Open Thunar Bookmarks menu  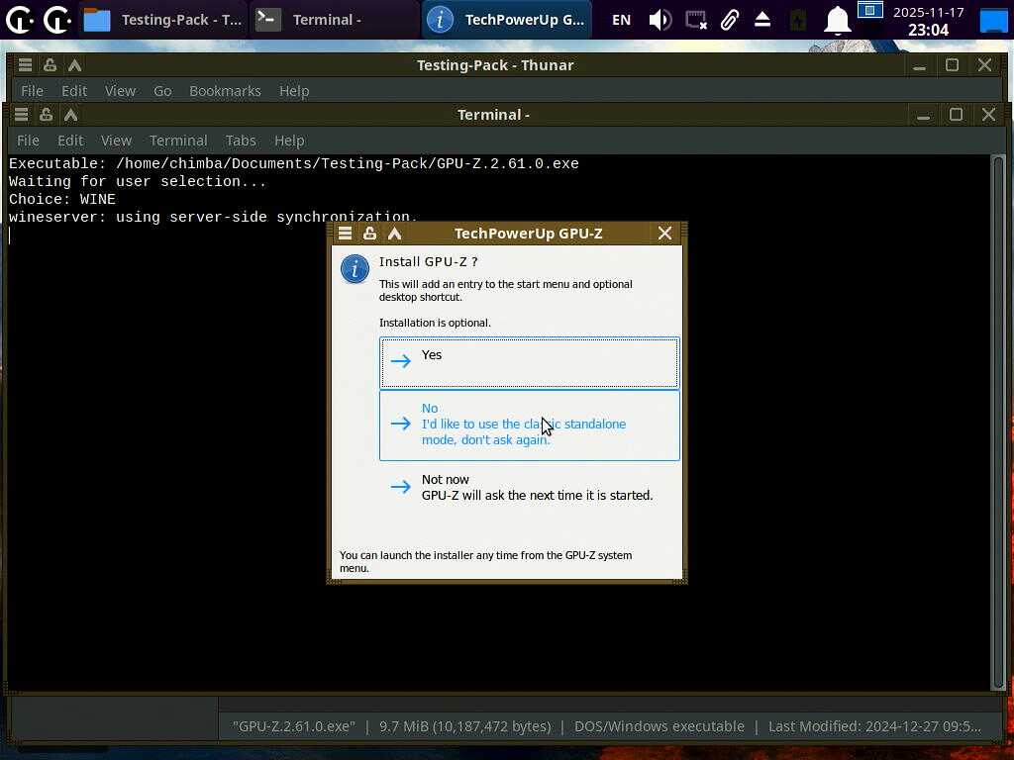tap(225, 91)
